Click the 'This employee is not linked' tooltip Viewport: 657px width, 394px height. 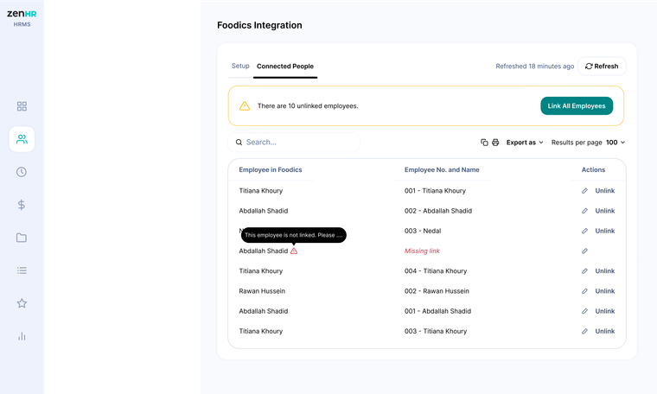pyautogui.click(x=294, y=235)
